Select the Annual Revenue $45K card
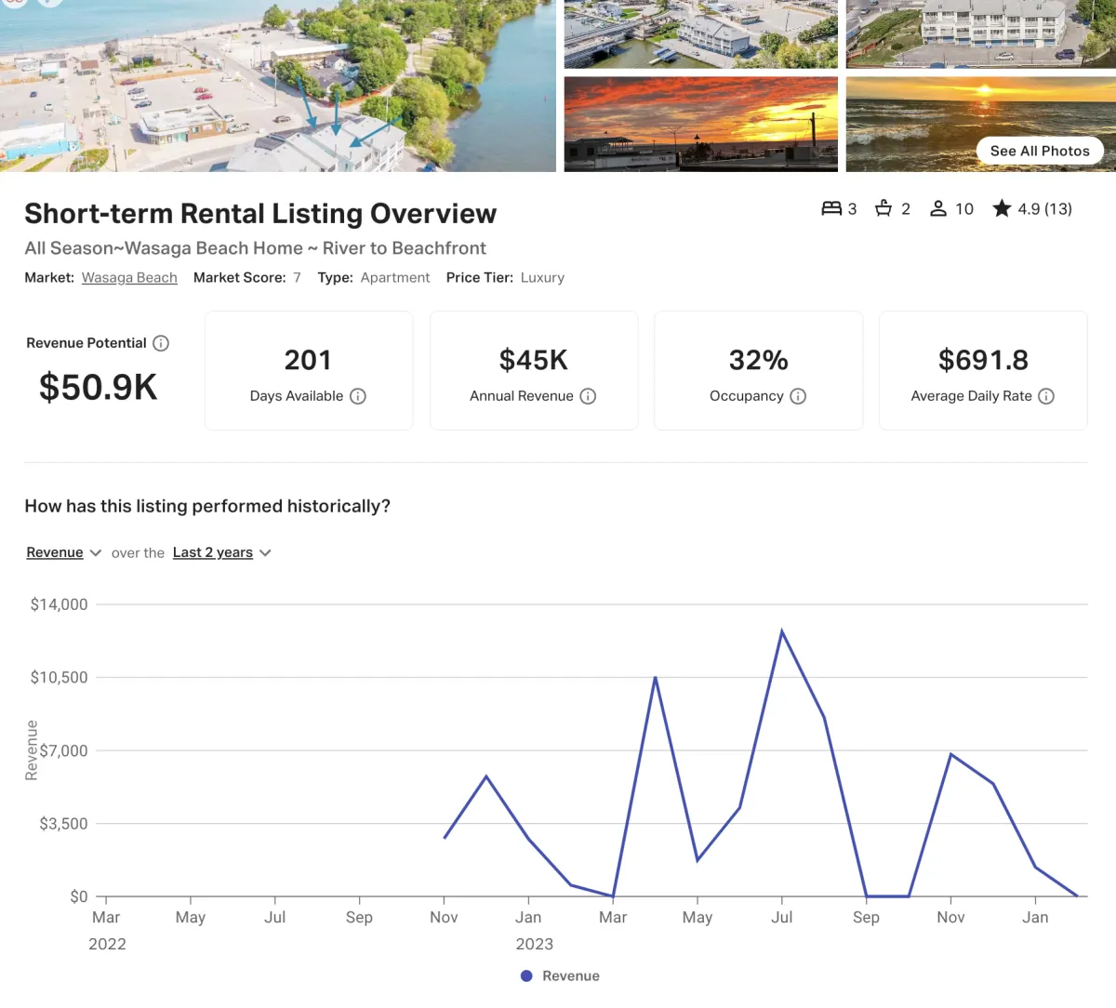Image resolution: width=1116 pixels, height=1008 pixels. click(x=534, y=370)
